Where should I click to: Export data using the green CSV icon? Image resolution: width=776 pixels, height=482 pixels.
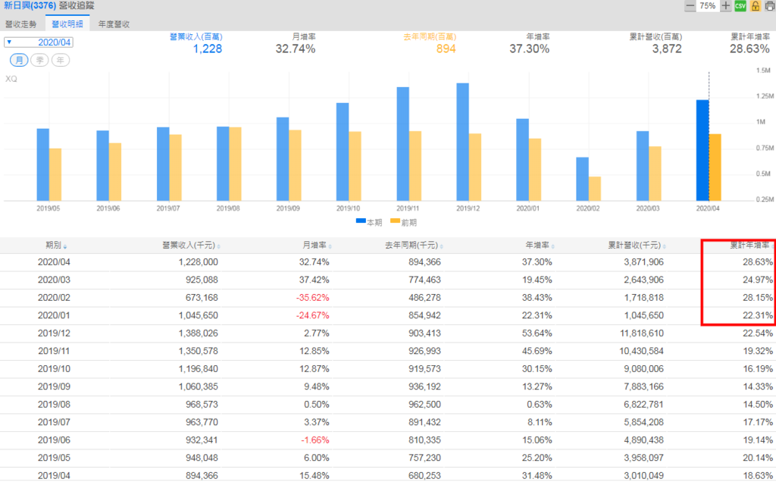click(740, 6)
